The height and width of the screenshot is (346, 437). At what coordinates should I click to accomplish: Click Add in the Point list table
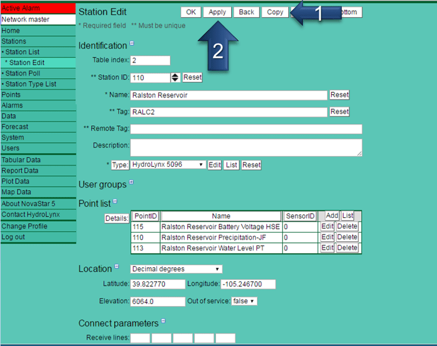332,216
